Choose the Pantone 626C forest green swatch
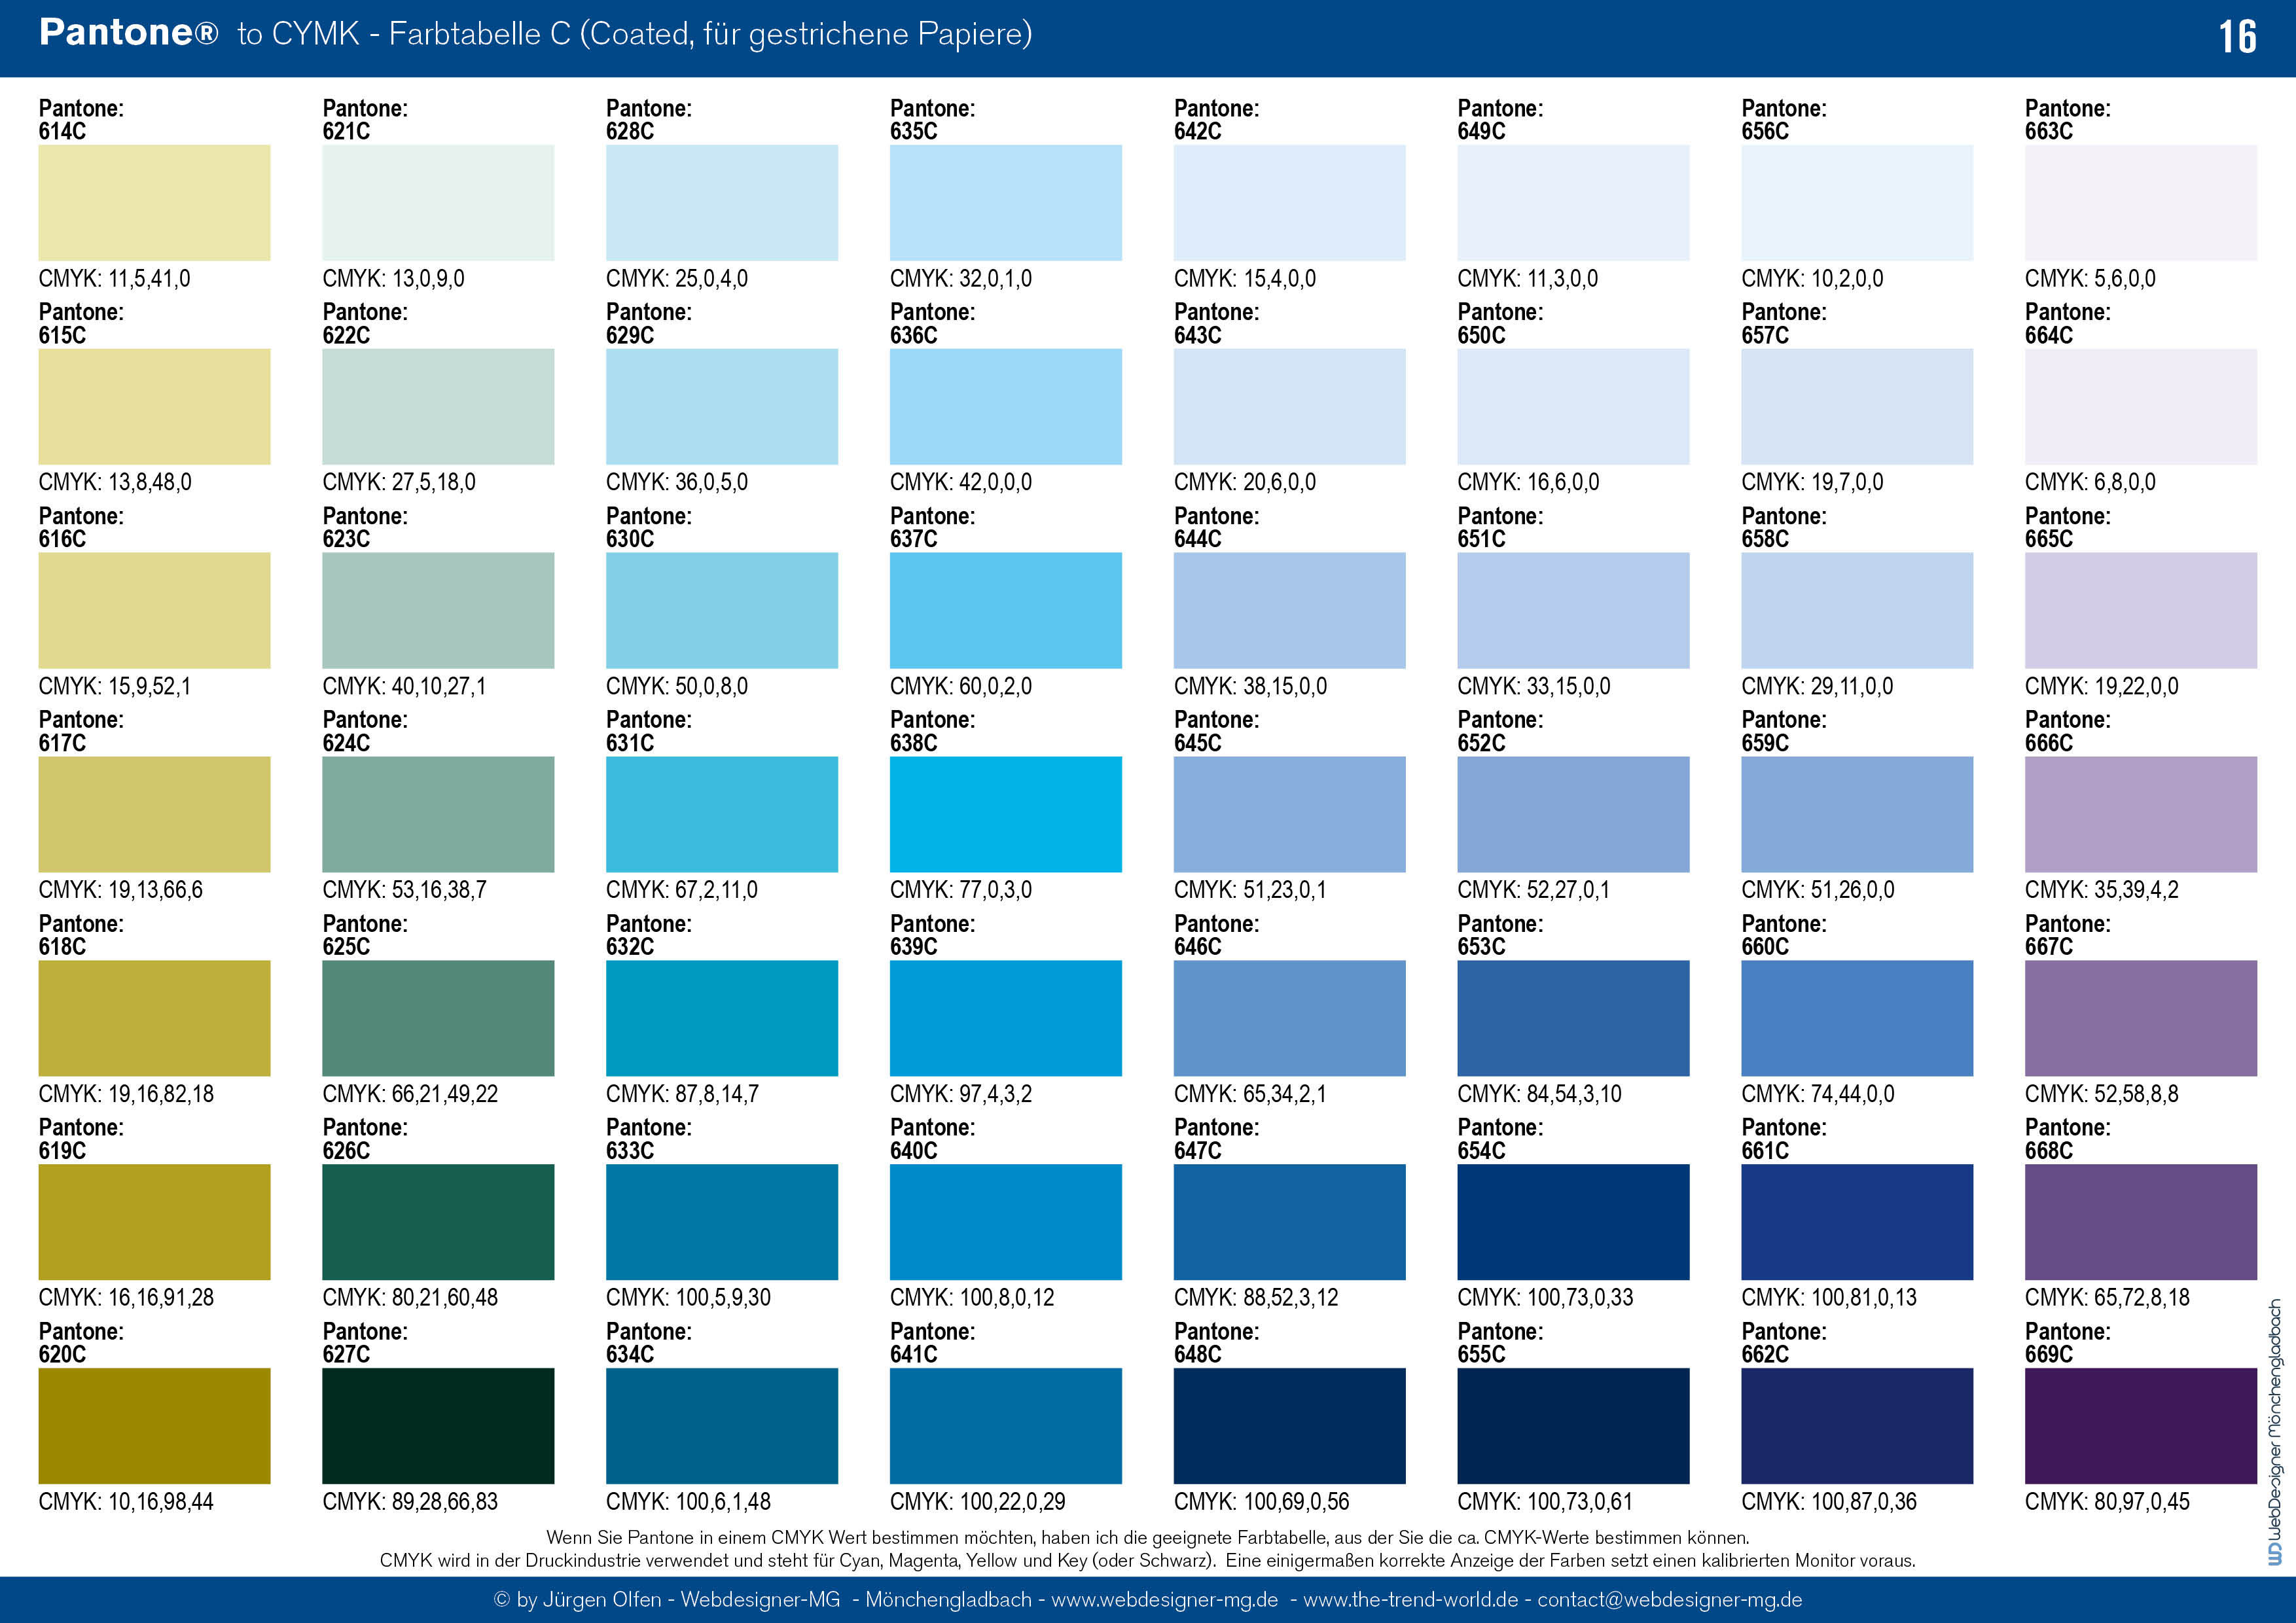Screen dimensions: 2296x1623 [x=438, y=1222]
